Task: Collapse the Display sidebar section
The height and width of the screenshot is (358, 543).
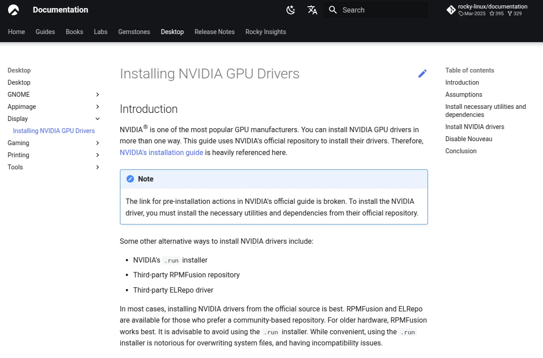Action: pyautogui.click(x=98, y=119)
